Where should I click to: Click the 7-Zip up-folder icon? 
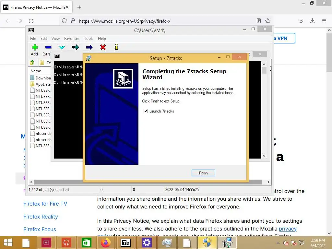click(32, 63)
